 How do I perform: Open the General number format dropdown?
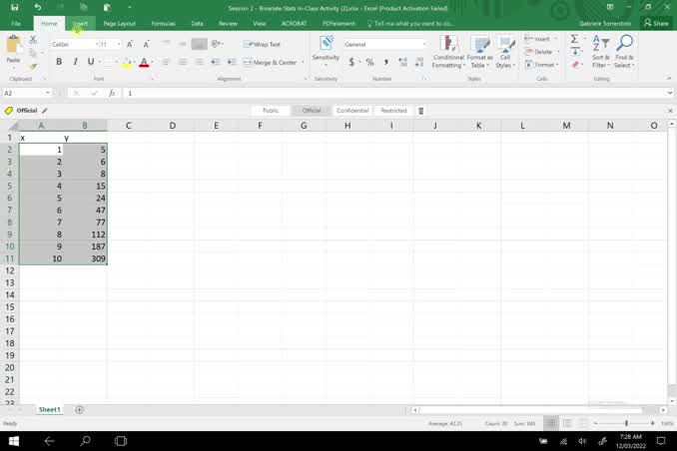coord(423,44)
